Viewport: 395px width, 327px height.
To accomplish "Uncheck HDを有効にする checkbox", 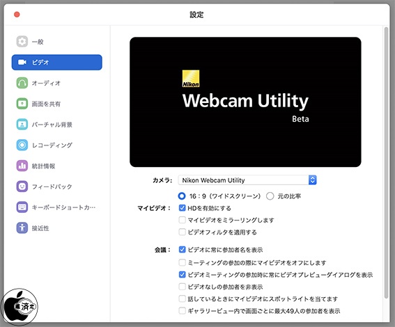I will point(182,208).
